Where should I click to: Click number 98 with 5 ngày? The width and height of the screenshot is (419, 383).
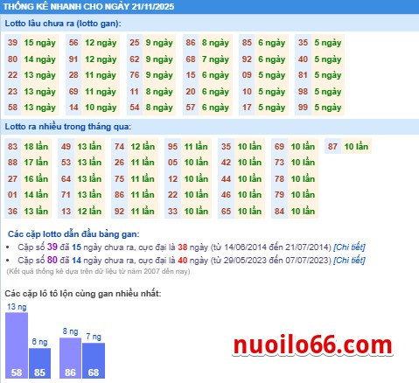303,92
